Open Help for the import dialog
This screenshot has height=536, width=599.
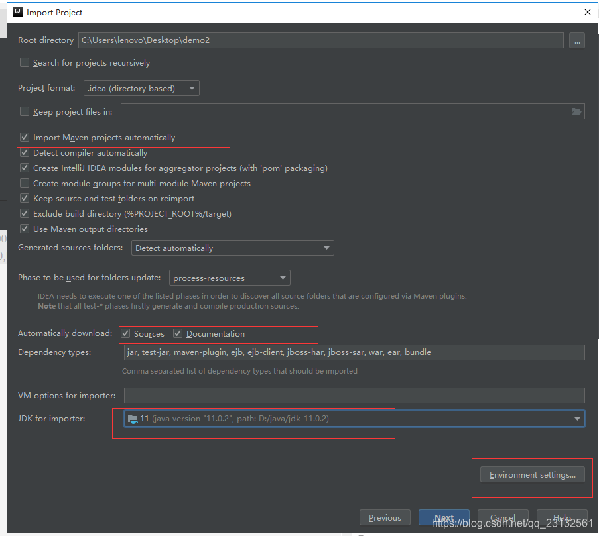(562, 517)
